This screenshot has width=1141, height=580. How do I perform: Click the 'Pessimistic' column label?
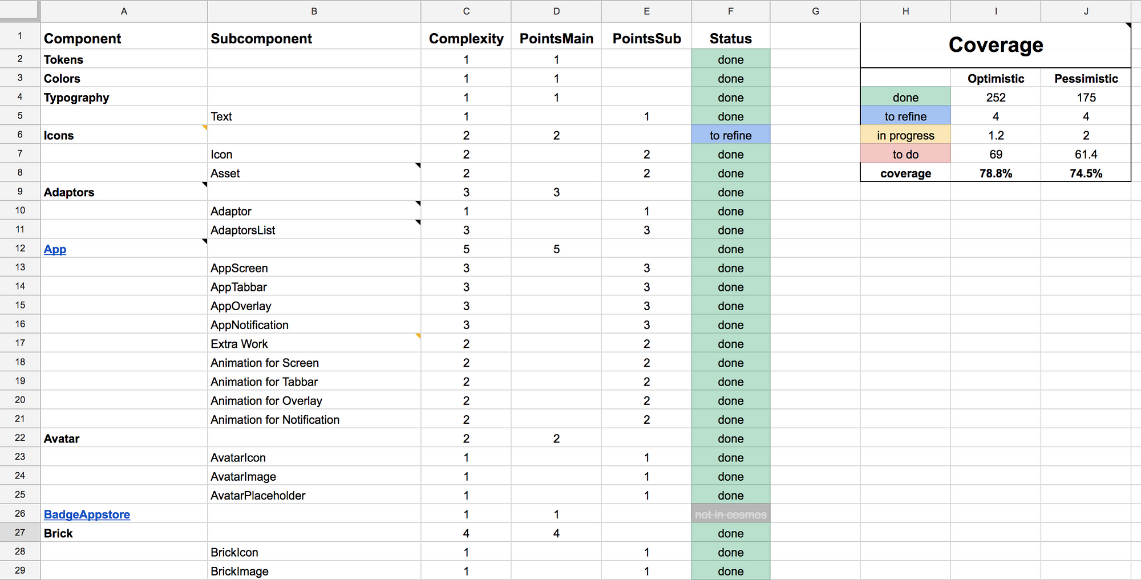pyautogui.click(x=1086, y=78)
